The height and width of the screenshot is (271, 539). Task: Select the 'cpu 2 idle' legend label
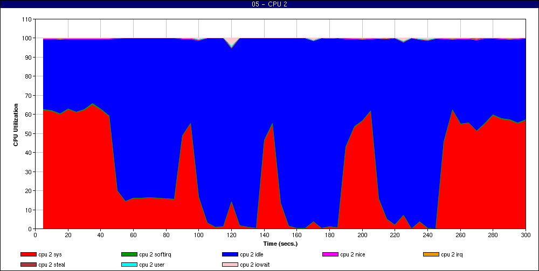click(252, 254)
